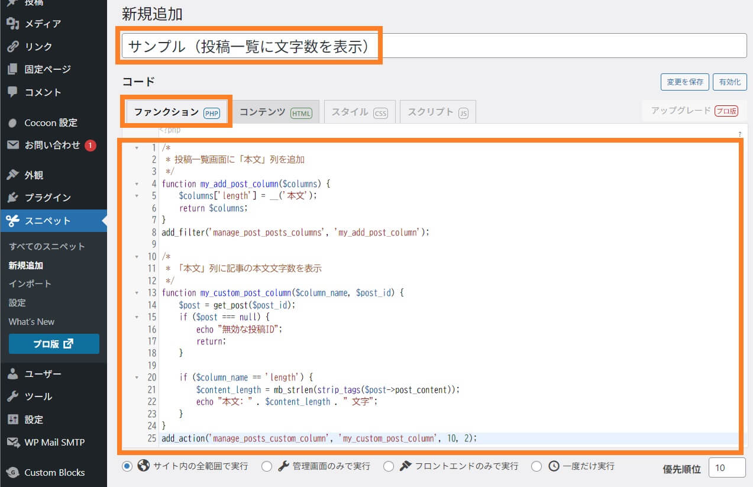
Task: Open 外観 via the appearance brush icon
Action: (12, 175)
